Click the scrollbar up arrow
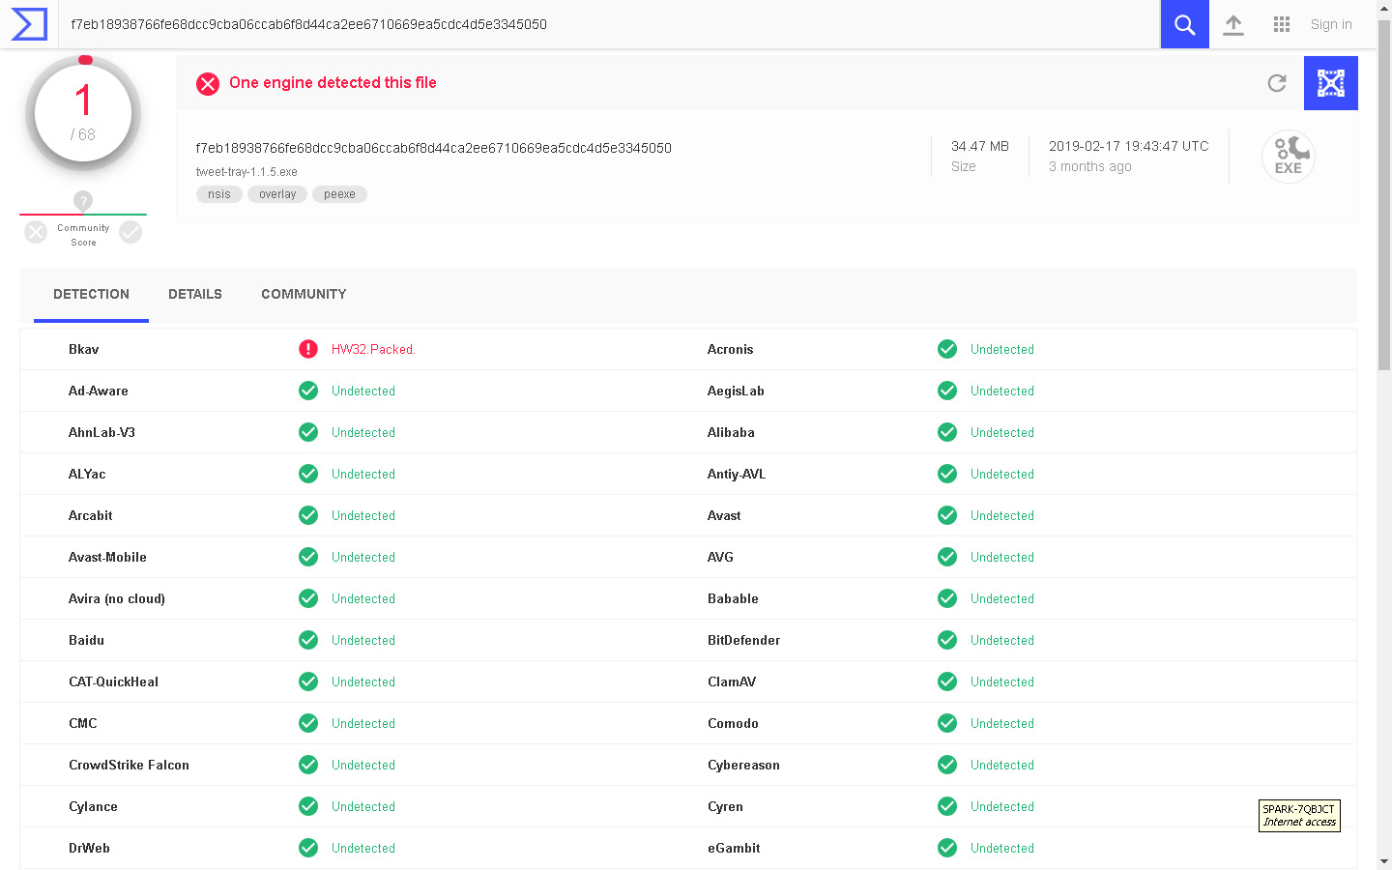 tap(1384, 8)
